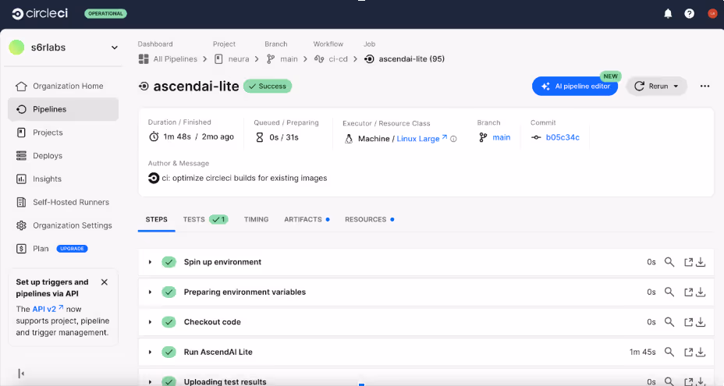Click the Spin up environment success checkmark
Image resolution: width=724 pixels, height=386 pixels.
[x=169, y=262]
